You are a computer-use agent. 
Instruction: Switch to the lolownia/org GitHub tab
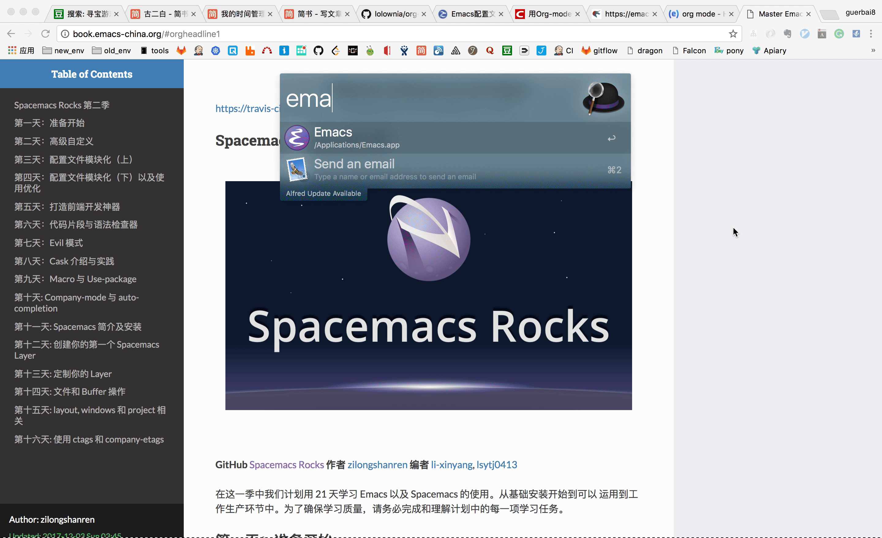pos(394,13)
